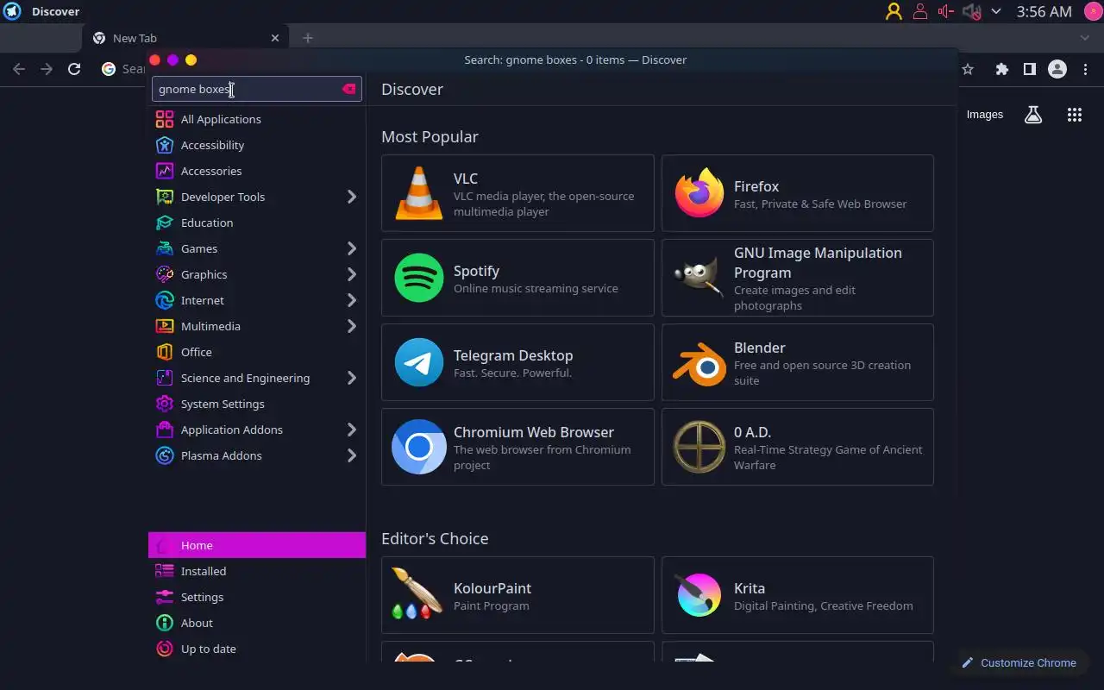The width and height of the screenshot is (1104, 690).
Task: Toggle Chrome side panel
Action: tap(1029, 69)
